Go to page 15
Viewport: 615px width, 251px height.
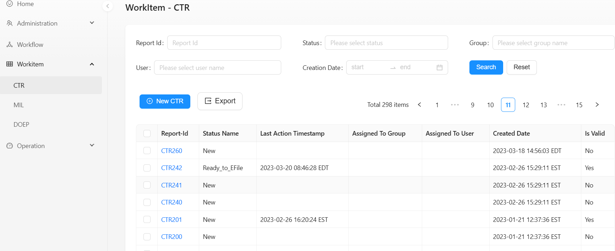pyautogui.click(x=579, y=105)
